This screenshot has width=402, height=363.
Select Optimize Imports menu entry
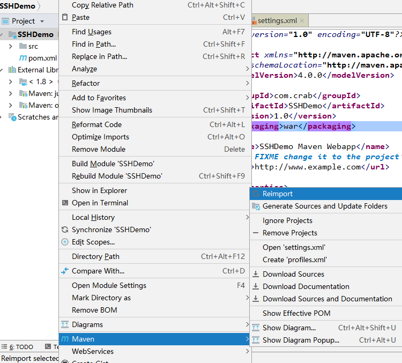[154, 137]
